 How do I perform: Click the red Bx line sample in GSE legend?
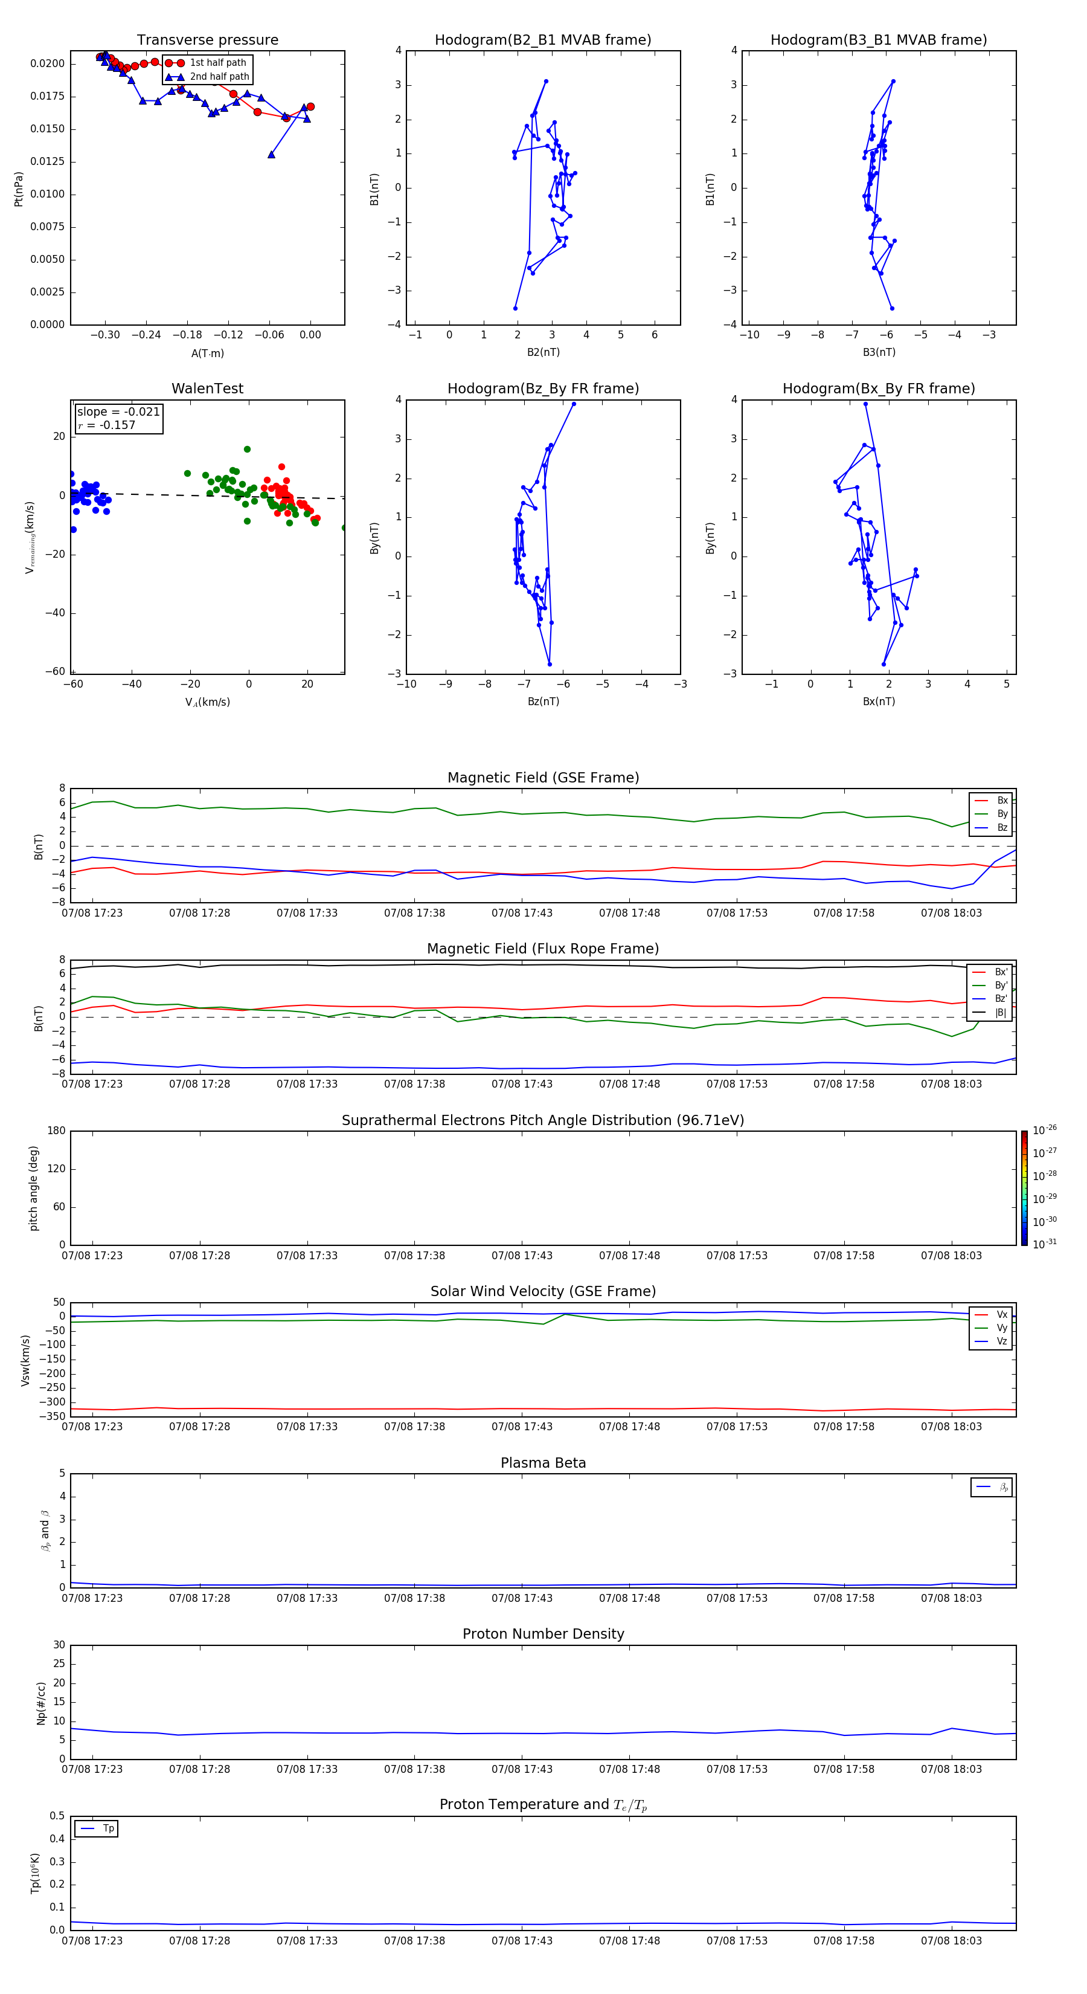pyautogui.click(x=981, y=801)
